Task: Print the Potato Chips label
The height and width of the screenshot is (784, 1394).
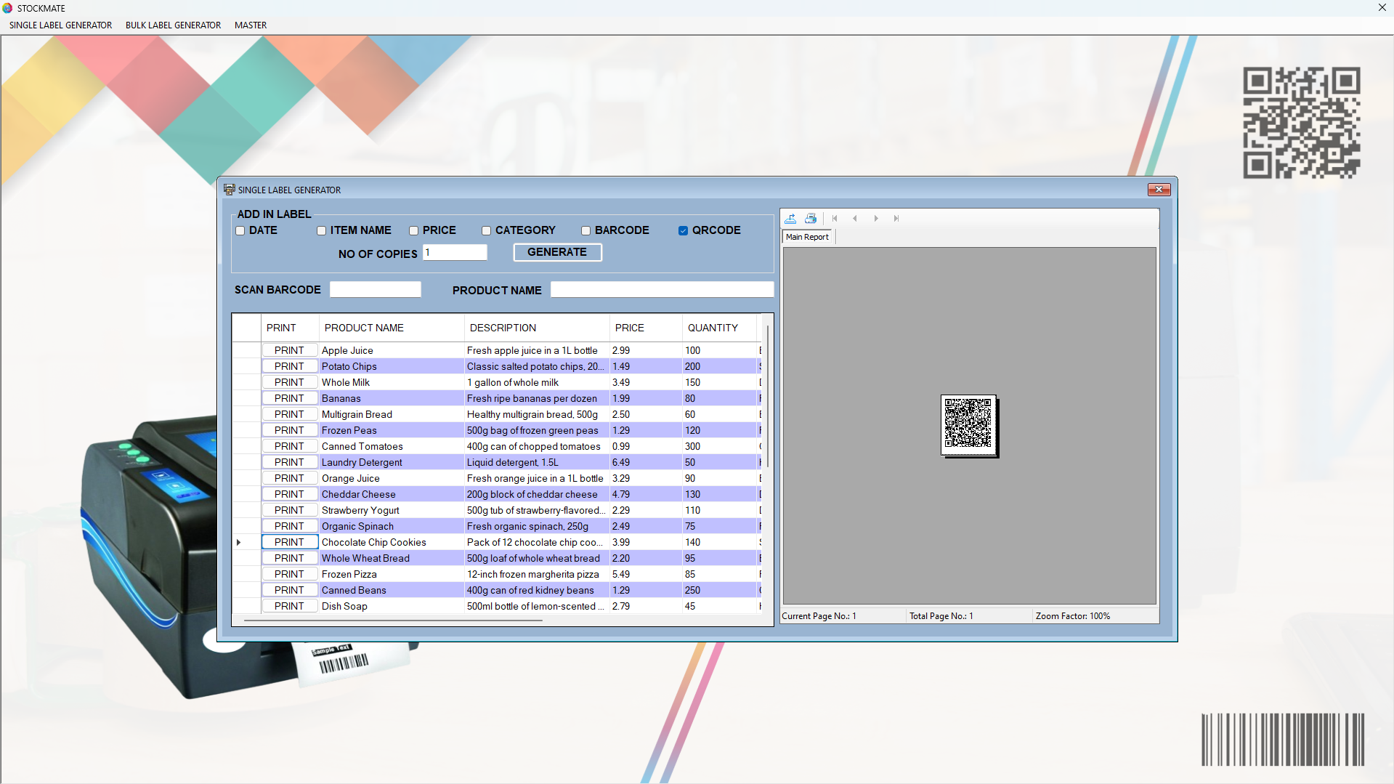Action: click(x=289, y=366)
